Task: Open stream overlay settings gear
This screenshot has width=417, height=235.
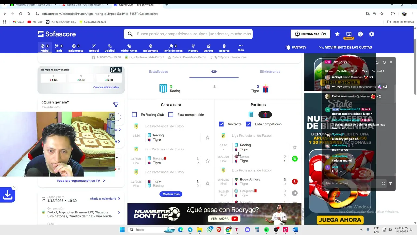Action: 384,62
